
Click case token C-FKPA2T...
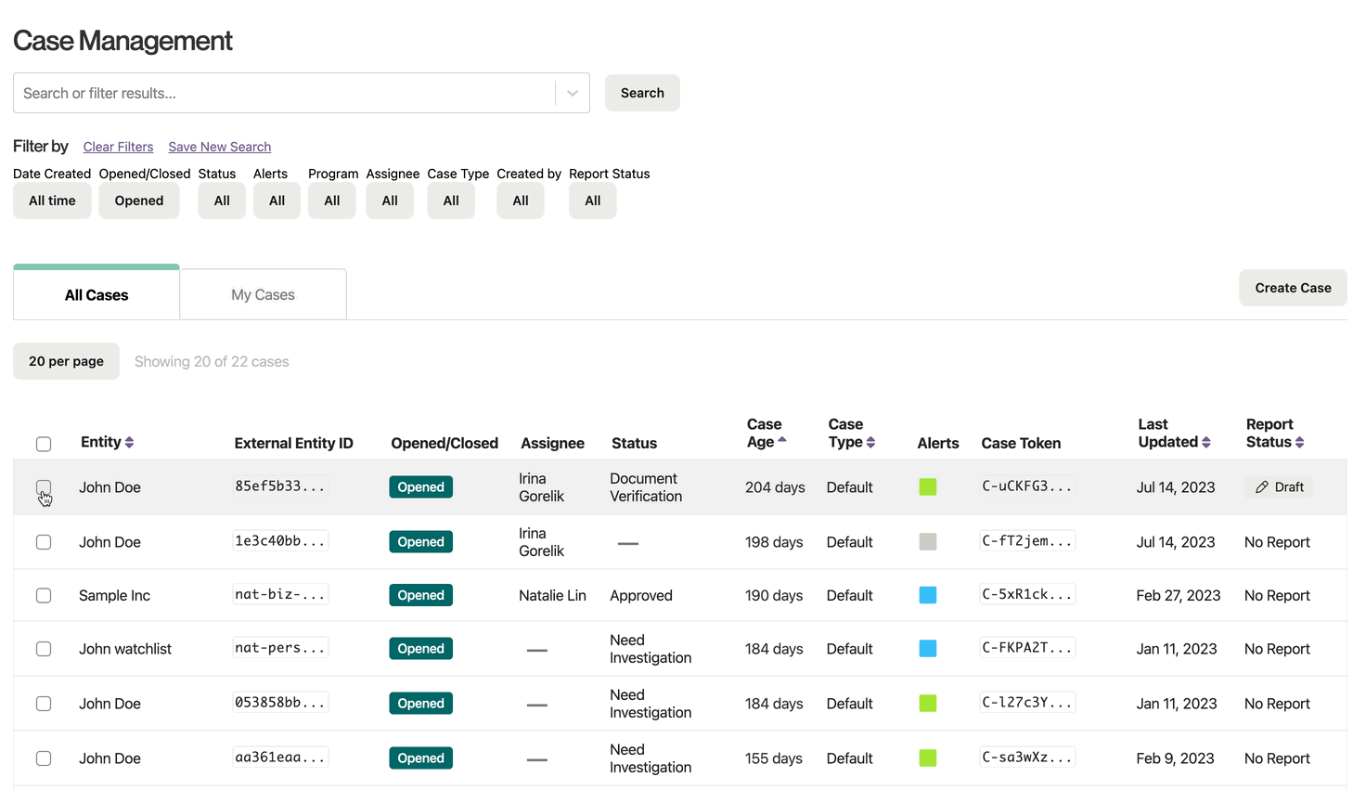click(1027, 647)
